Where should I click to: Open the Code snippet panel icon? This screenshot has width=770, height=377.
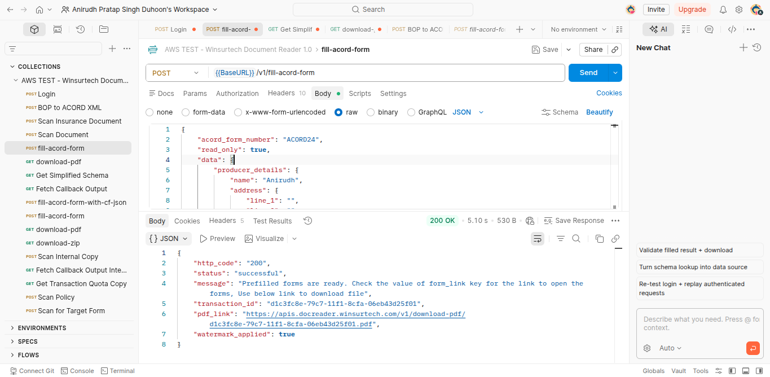coord(732,29)
